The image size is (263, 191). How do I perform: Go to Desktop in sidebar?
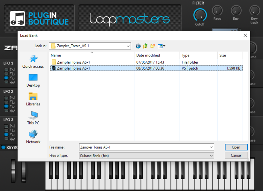tap(33, 80)
